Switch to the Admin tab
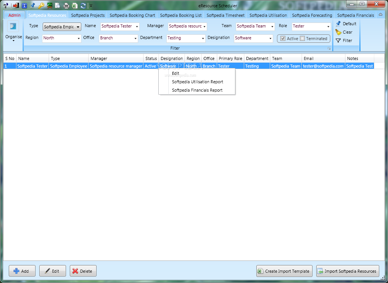 (x=14, y=15)
